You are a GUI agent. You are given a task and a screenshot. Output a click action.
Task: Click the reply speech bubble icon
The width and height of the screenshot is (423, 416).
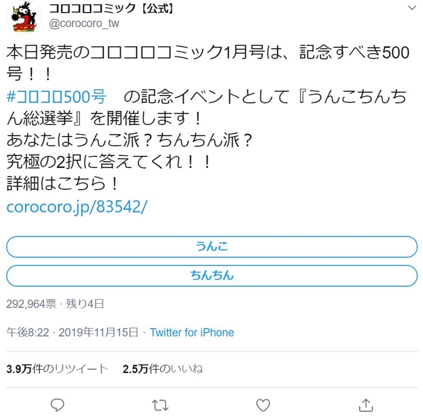(x=57, y=405)
